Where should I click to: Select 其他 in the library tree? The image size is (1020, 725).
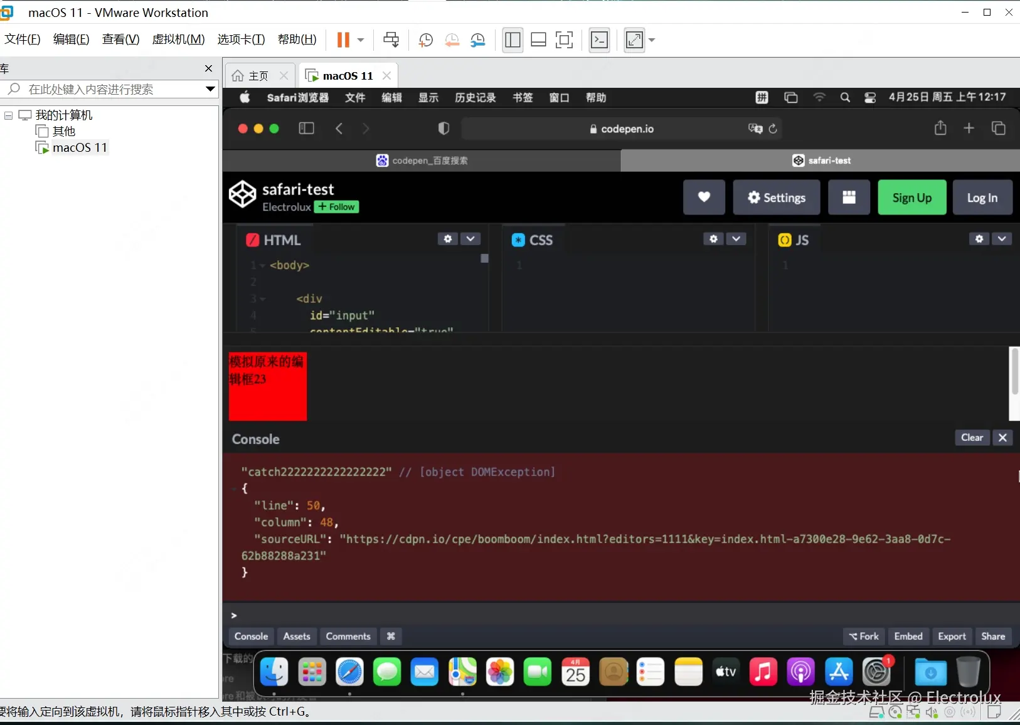(x=63, y=131)
